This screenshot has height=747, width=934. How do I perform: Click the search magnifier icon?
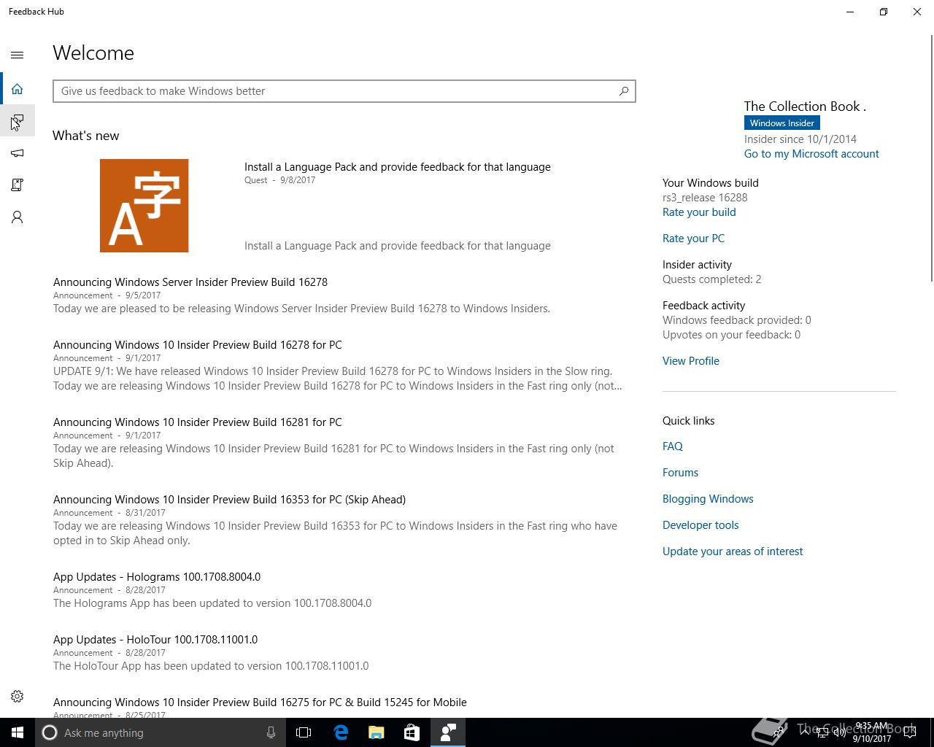pyautogui.click(x=624, y=91)
